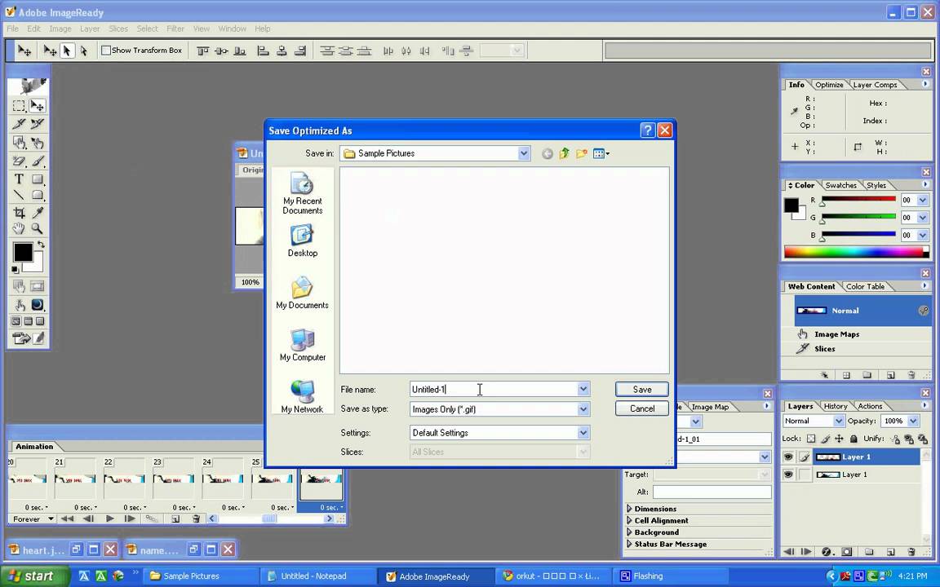The width and height of the screenshot is (940, 587).
Task: Click the Save button
Action: pos(641,390)
